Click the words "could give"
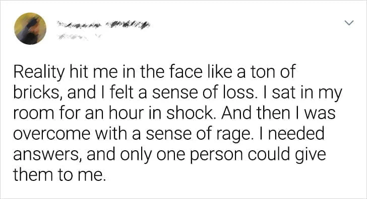The image size is (367, 199). coord(286,155)
